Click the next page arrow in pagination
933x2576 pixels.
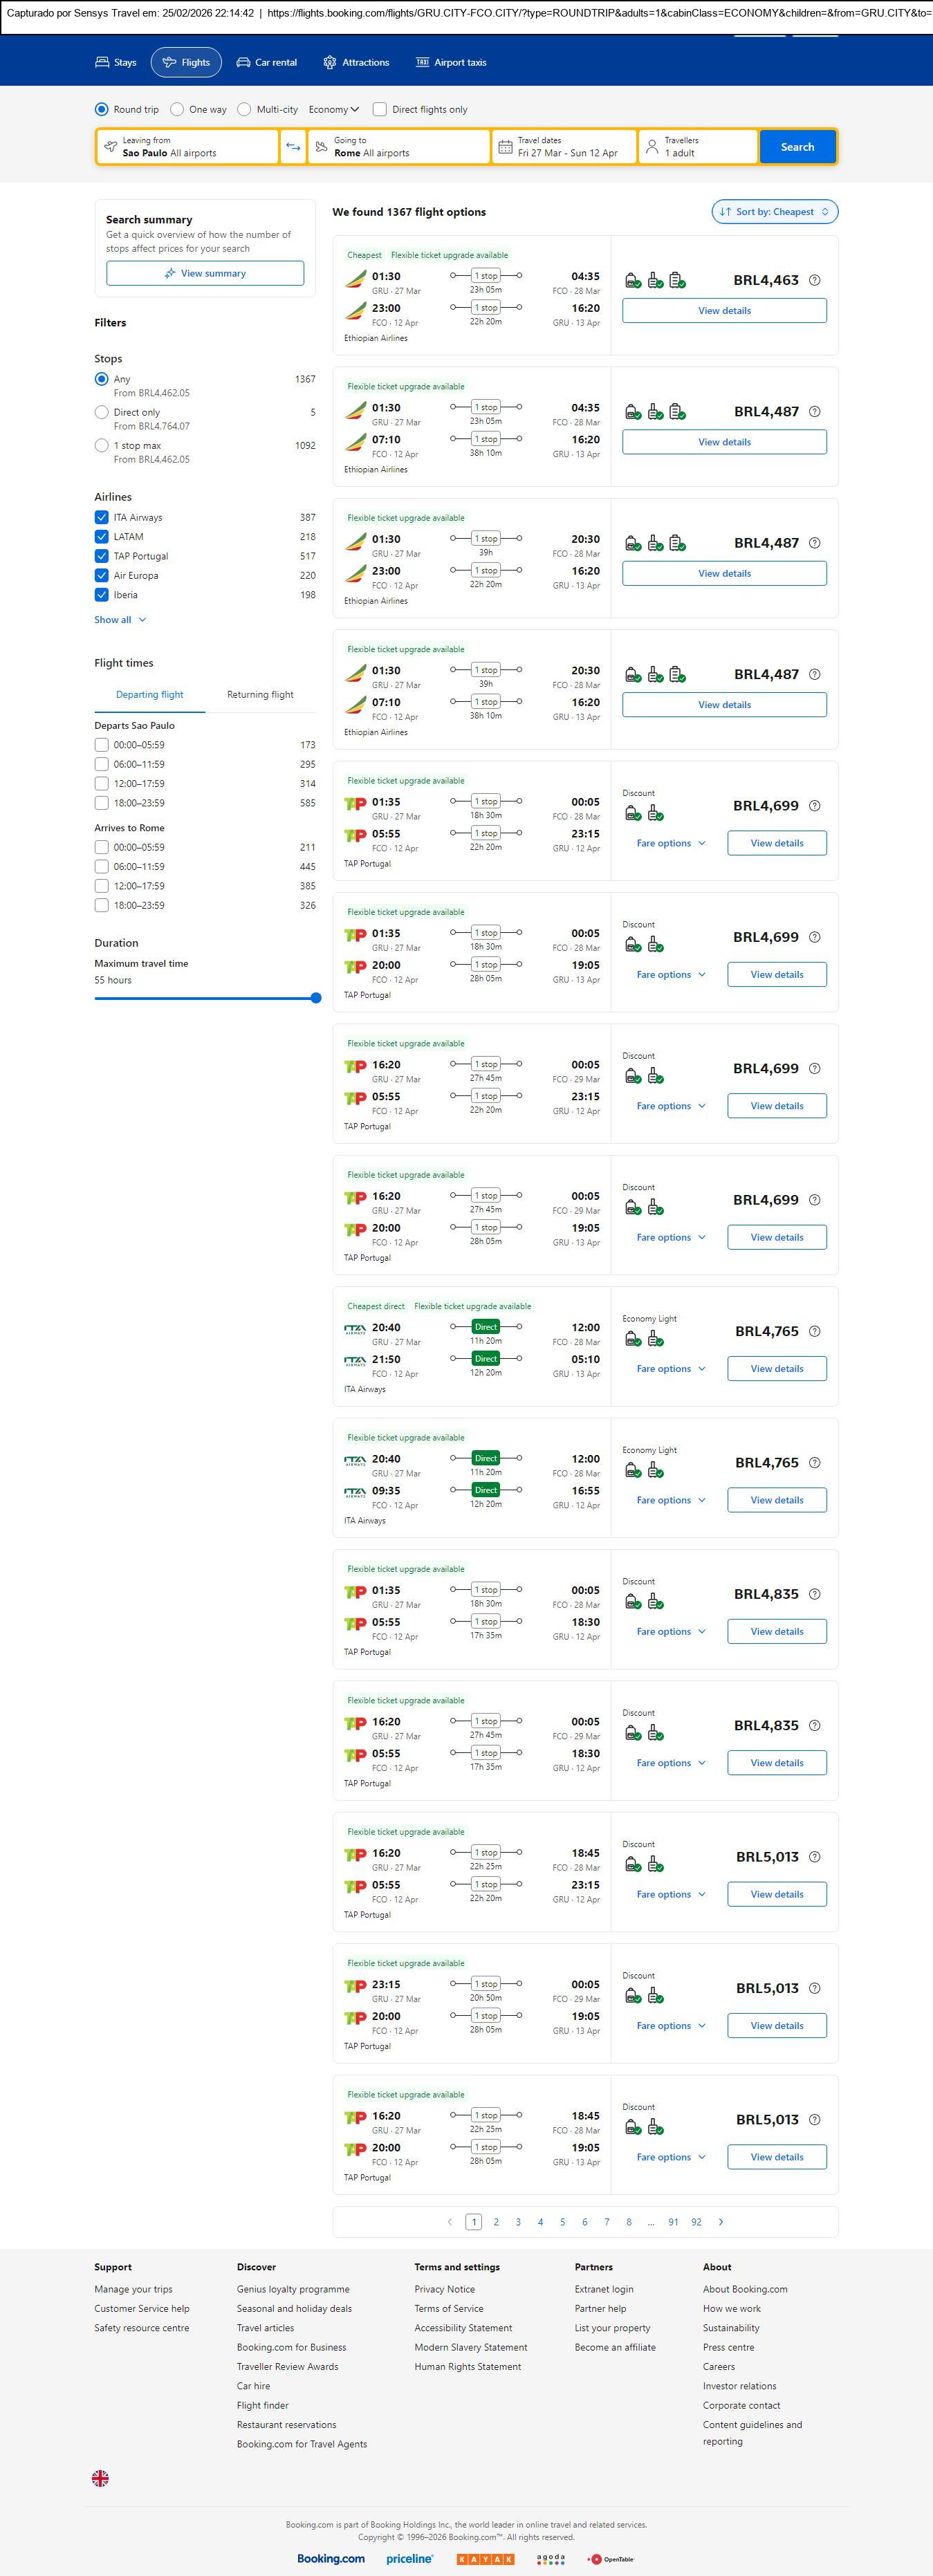tap(721, 2222)
